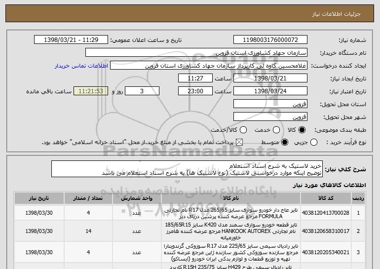Click product code 403812065831017
The height and width of the screenshot is (269, 380).
point(326,231)
